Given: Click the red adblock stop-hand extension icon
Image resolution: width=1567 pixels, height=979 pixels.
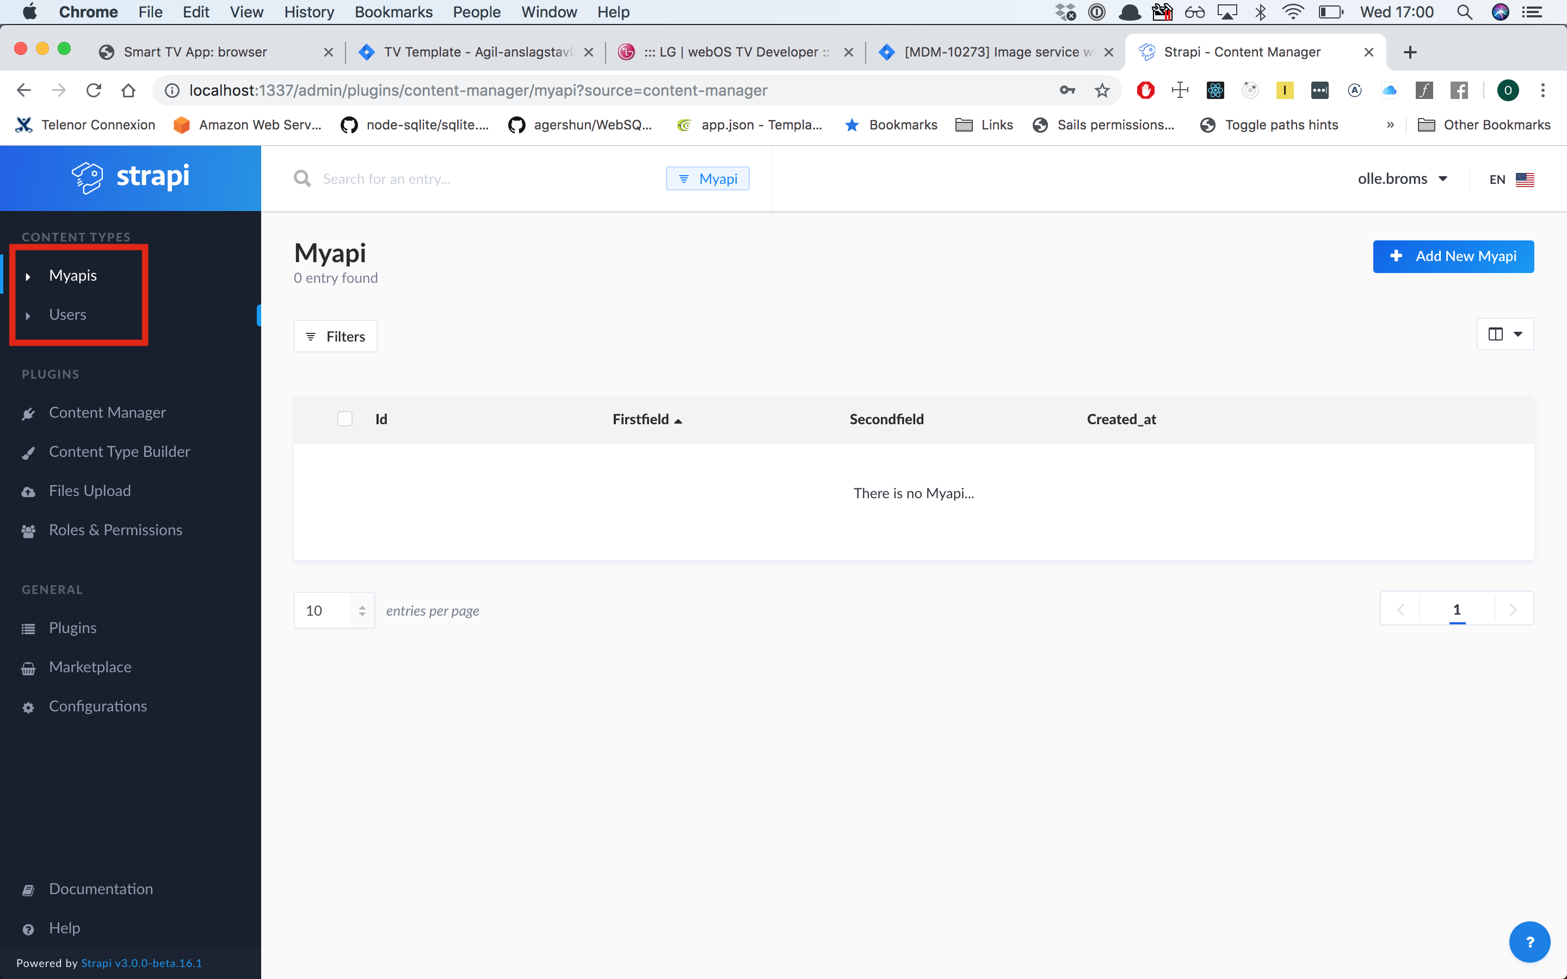Looking at the screenshot, I should 1145,91.
